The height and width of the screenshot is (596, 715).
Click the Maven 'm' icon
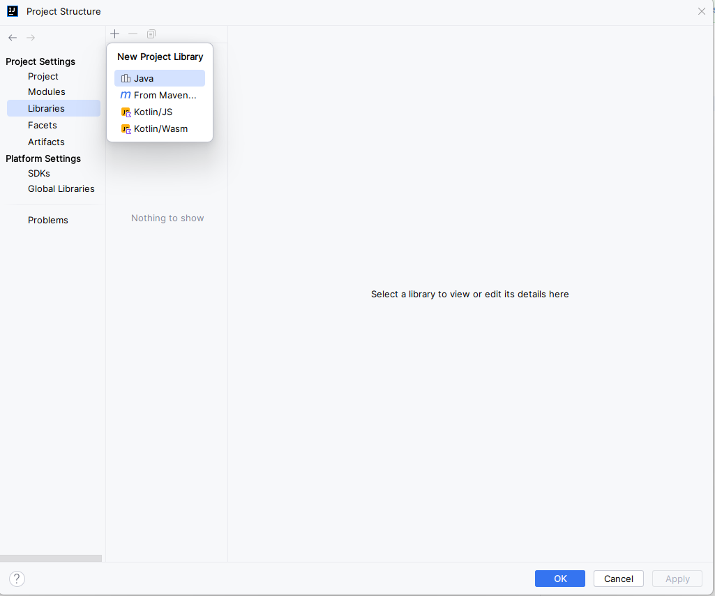tap(126, 95)
